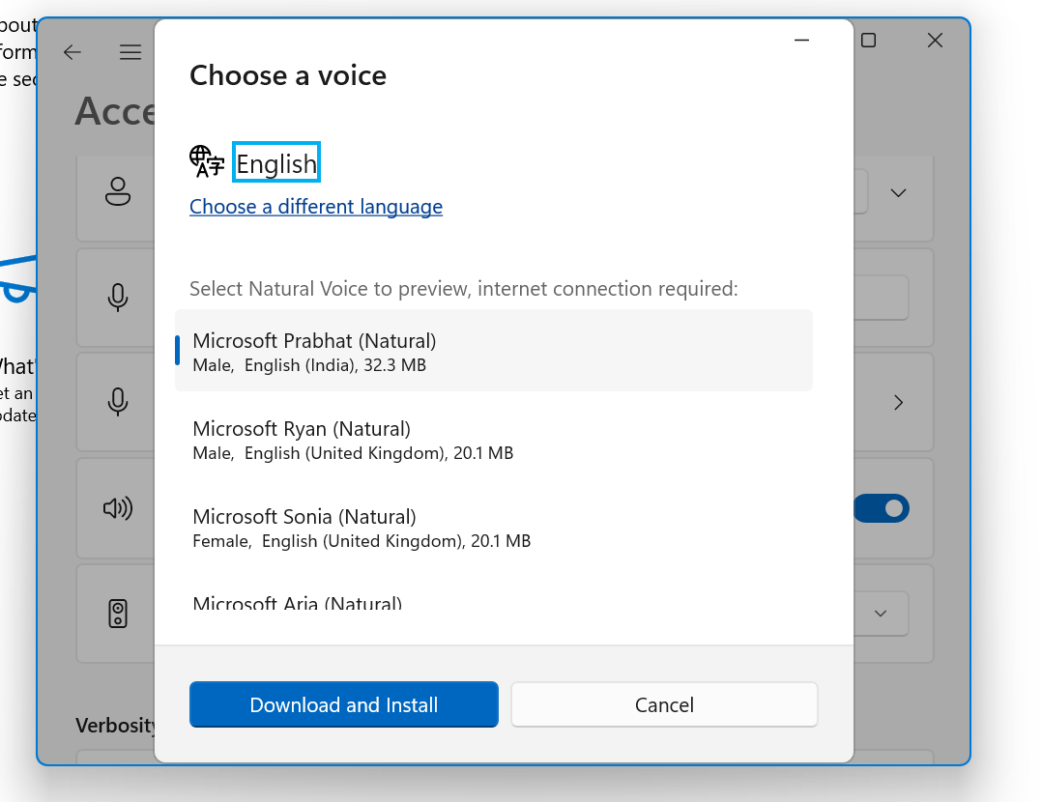Click the Download and Install button
This screenshot has width=1042, height=802.
point(343,704)
